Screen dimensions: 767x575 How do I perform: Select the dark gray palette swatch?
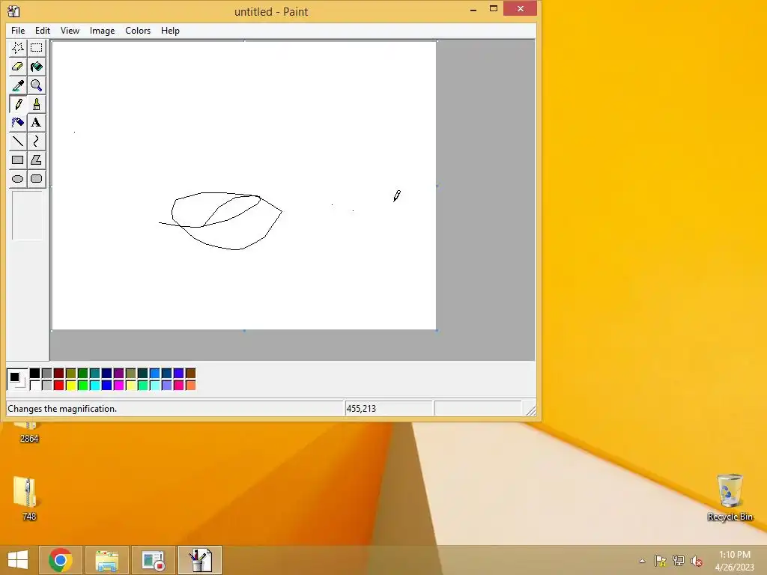coord(47,374)
